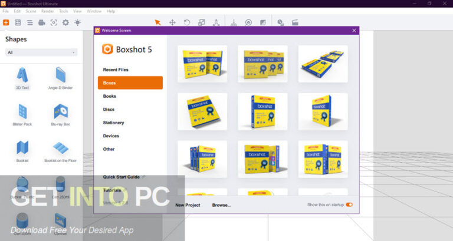Screen dimensions: 453x241
Task: Open the Tools menu
Action: (x=64, y=11)
